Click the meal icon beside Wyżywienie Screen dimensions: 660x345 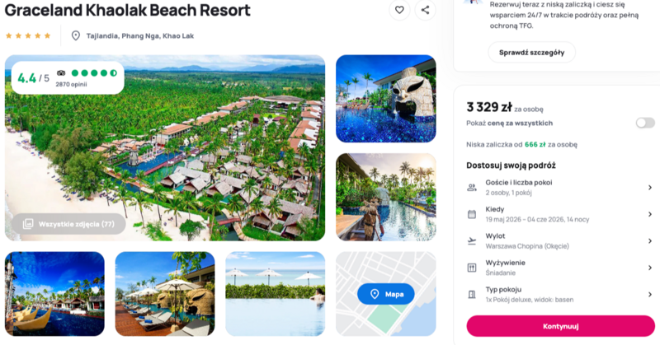(x=472, y=268)
